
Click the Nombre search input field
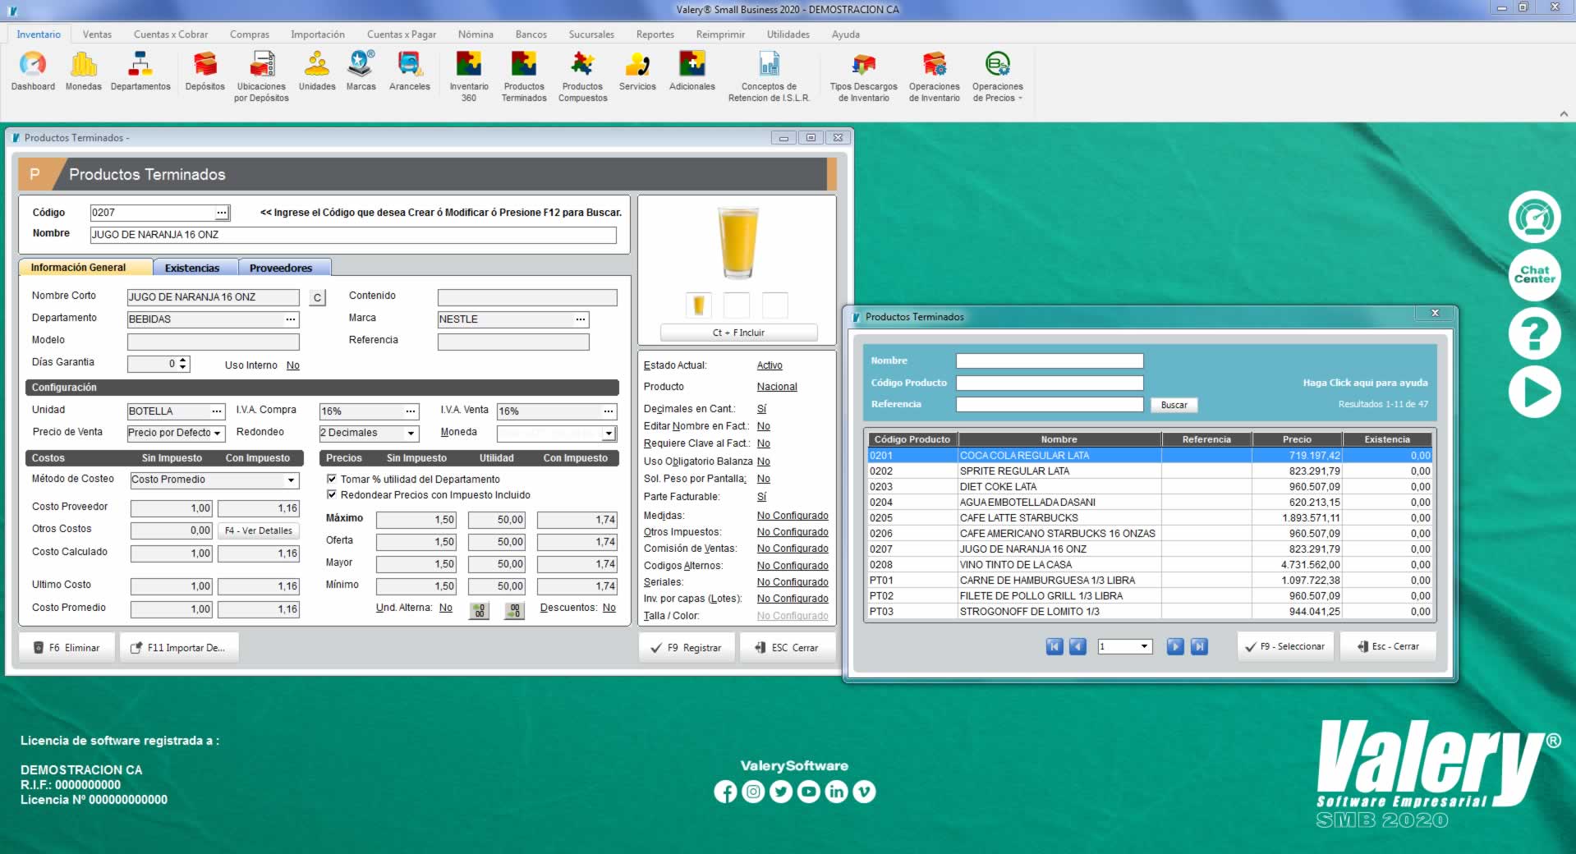1050,361
